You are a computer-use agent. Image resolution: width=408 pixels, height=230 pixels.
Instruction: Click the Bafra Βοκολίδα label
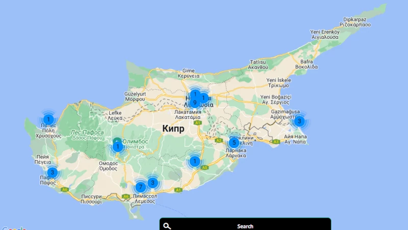(x=307, y=64)
